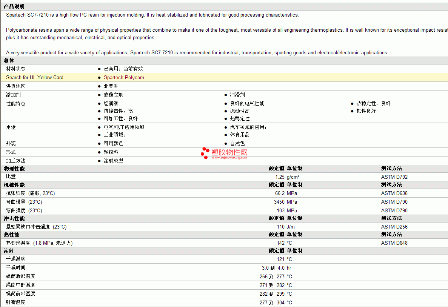448x307 pixels.
Task: Click the 供货地区 row label
Action: point(16,86)
